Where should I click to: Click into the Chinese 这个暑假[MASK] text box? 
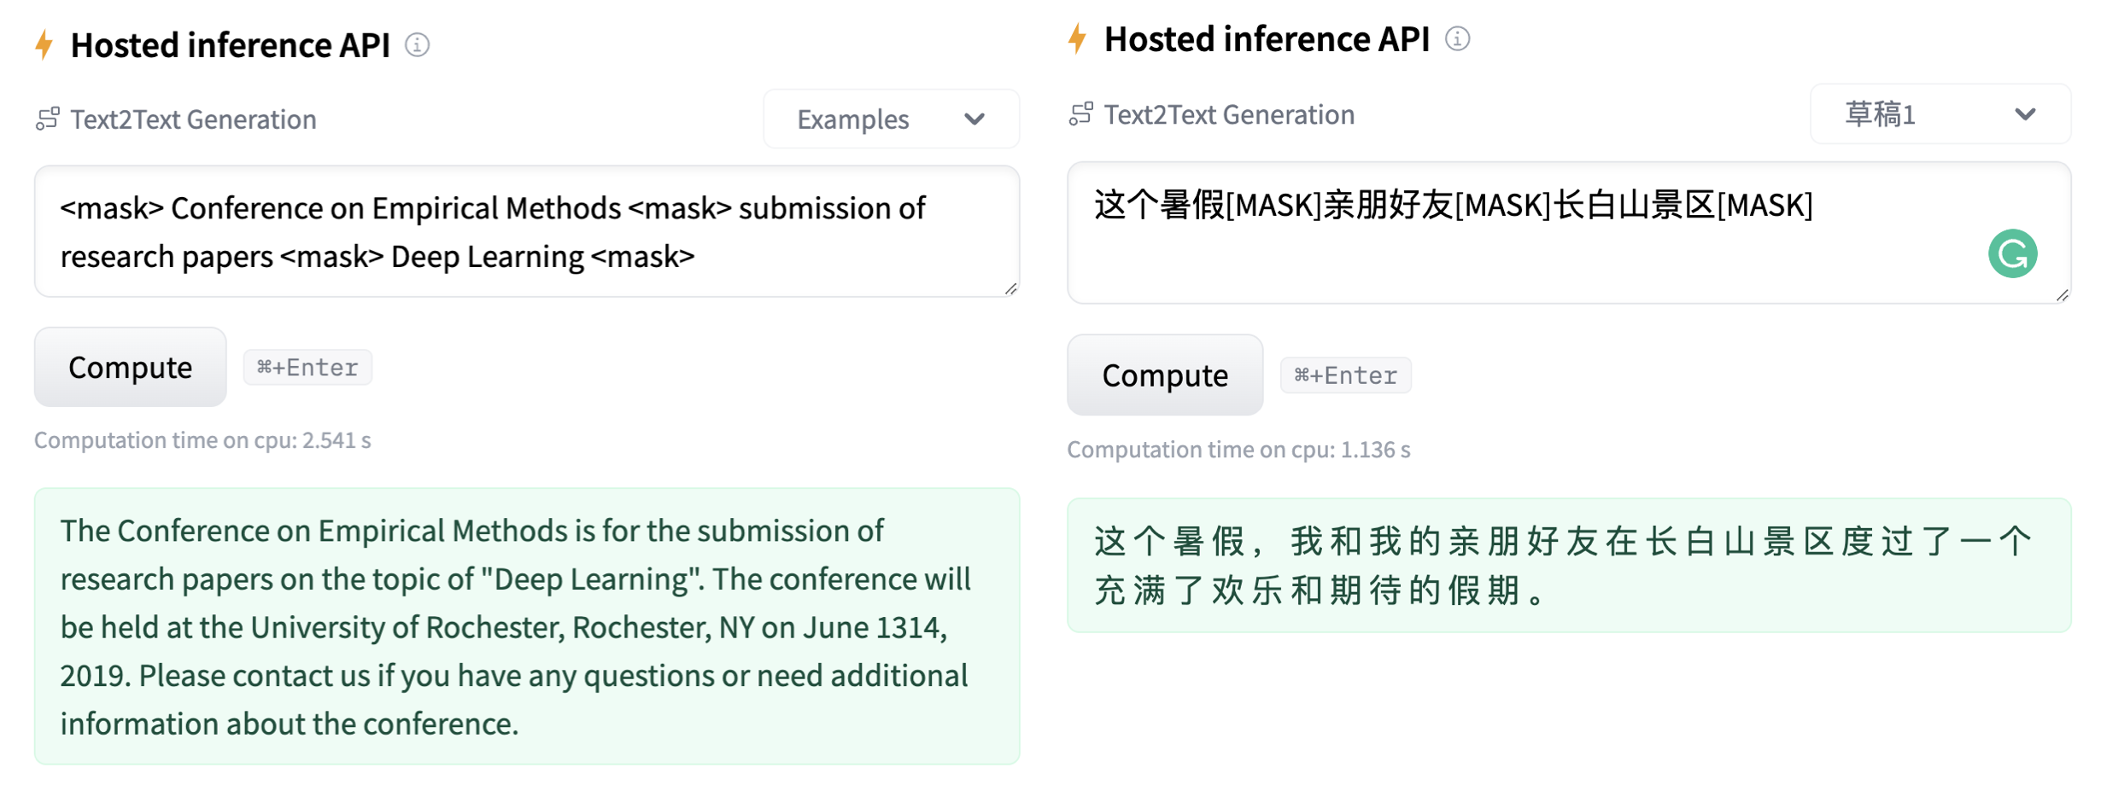[1520, 247]
